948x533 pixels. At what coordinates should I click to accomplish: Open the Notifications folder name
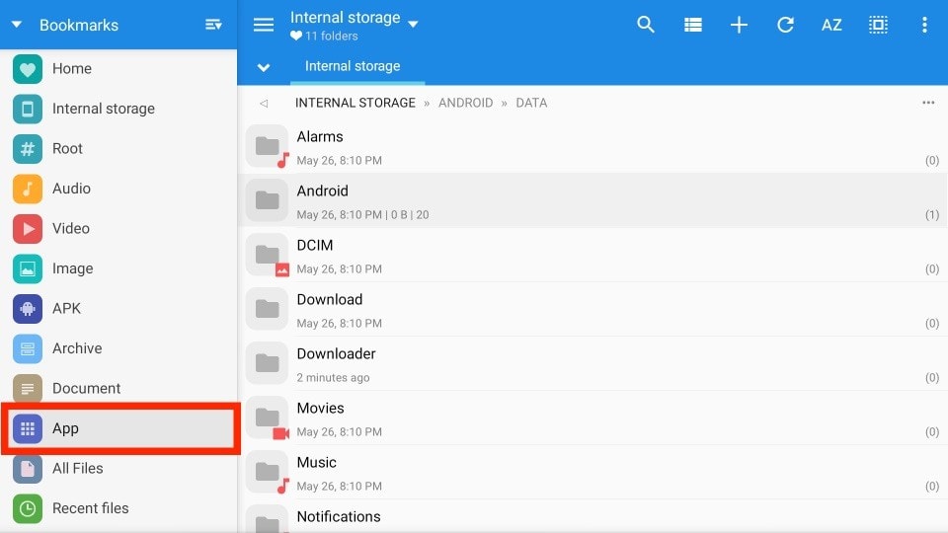[339, 516]
